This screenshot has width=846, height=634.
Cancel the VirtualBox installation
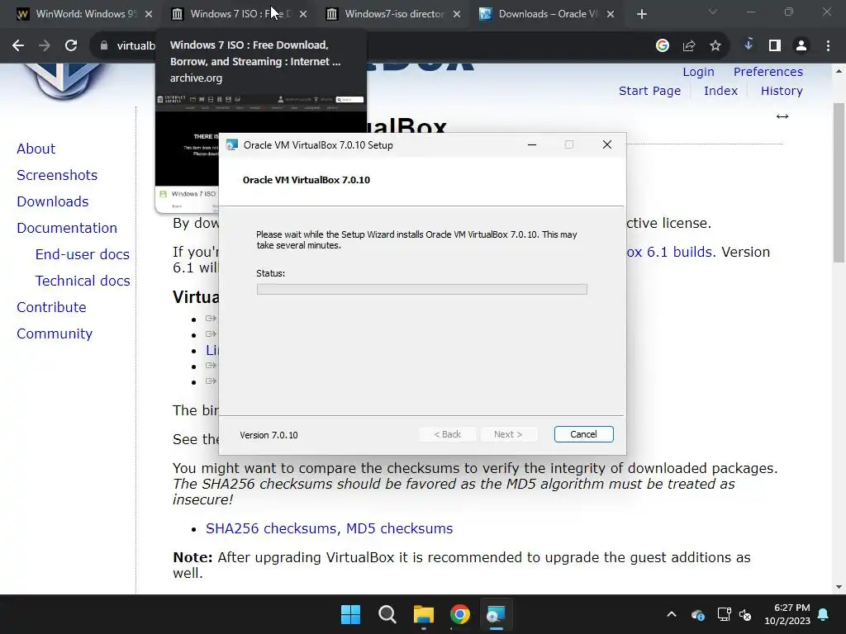[584, 434]
